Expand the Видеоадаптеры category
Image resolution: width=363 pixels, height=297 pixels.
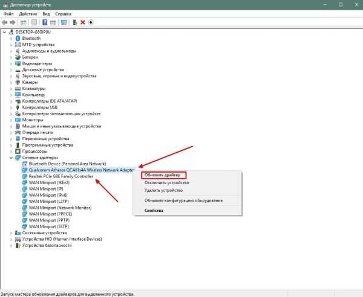[11, 63]
